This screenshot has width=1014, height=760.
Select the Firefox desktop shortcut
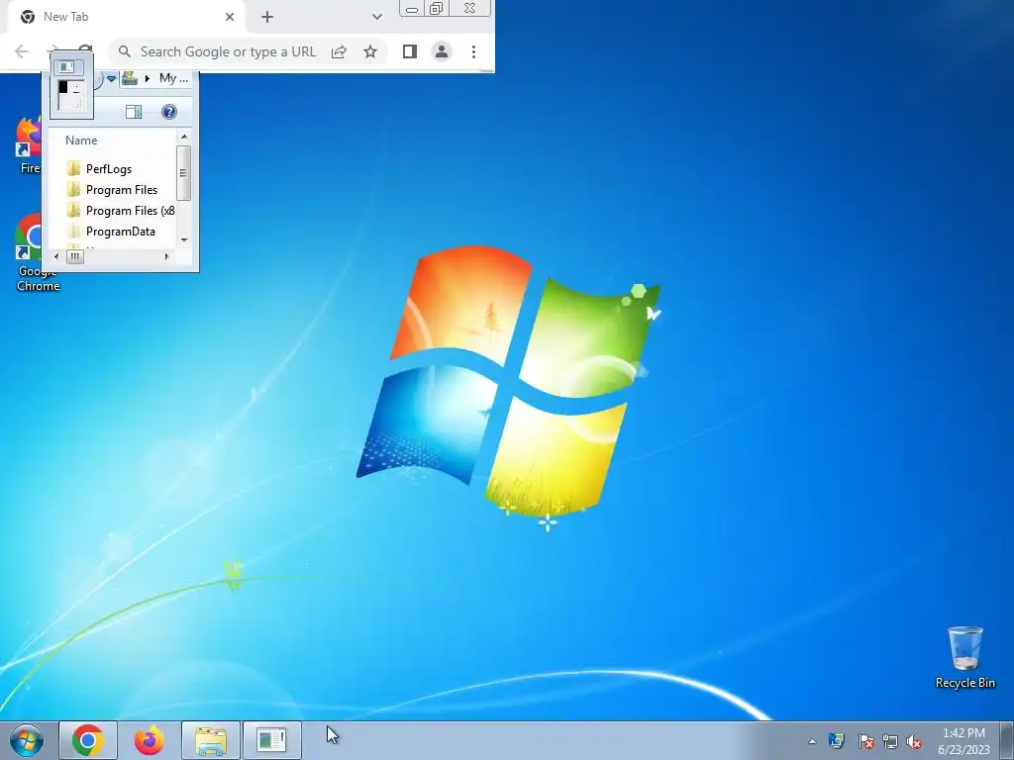point(29,145)
